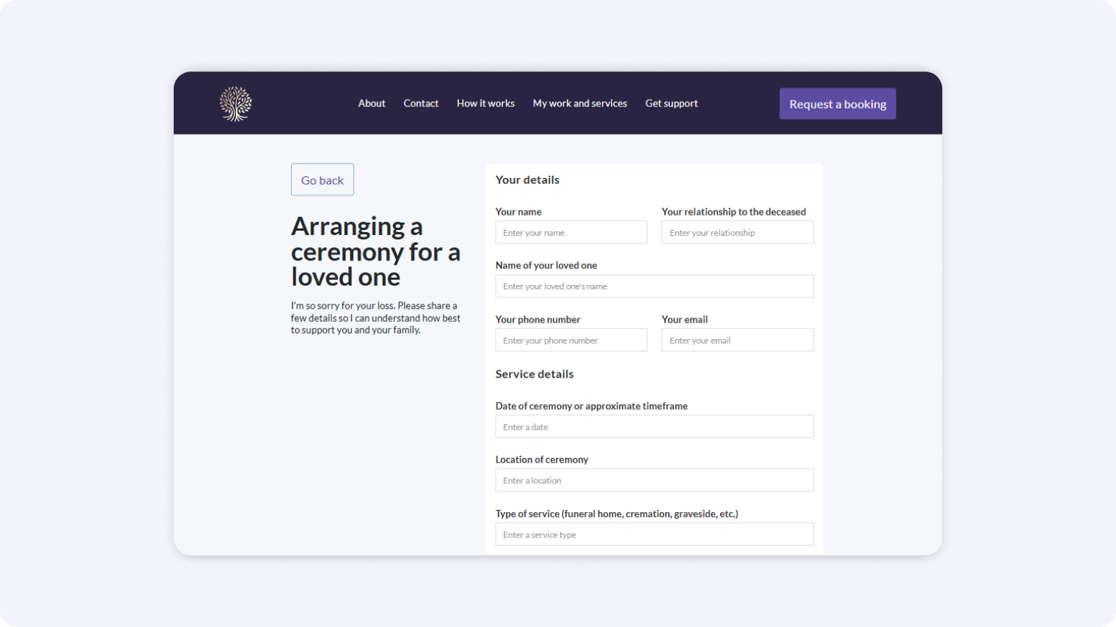Click the 'I'm so sorry for your loss' paragraph
The image size is (1116, 627).
point(376,317)
